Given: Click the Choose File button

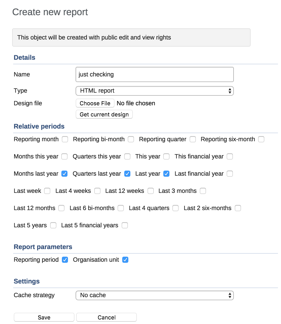Looking at the screenshot, I should tap(95, 103).
